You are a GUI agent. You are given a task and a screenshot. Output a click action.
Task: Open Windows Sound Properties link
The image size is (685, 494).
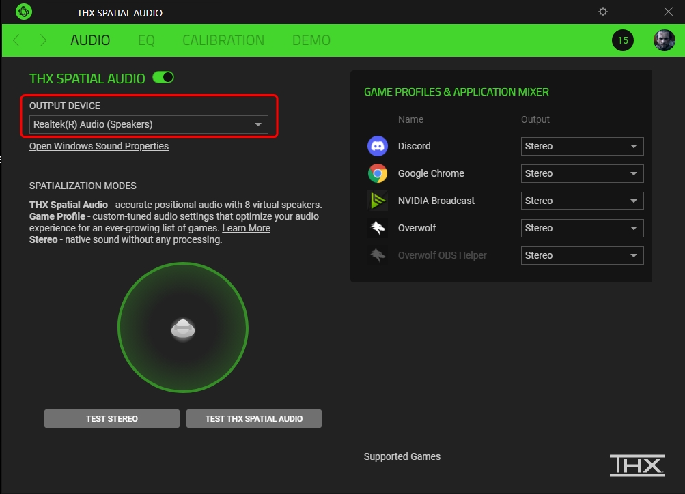point(99,146)
